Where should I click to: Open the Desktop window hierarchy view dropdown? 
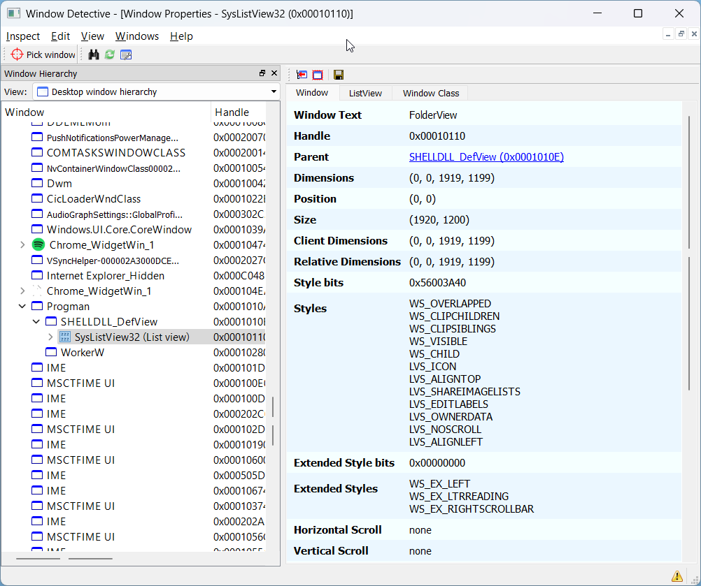[273, 91]
